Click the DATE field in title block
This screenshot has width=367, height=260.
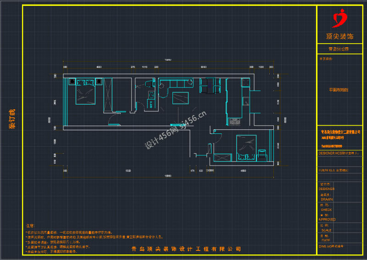tap(326, 240)
